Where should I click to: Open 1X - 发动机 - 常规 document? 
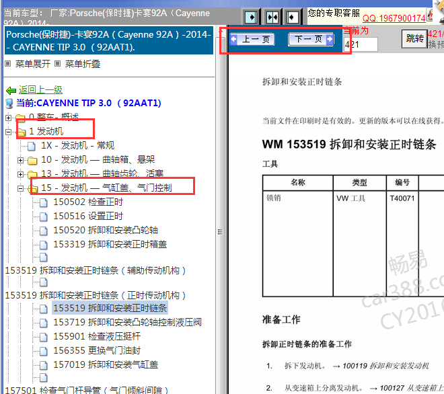pyautogui.click(x=78, y=145)
